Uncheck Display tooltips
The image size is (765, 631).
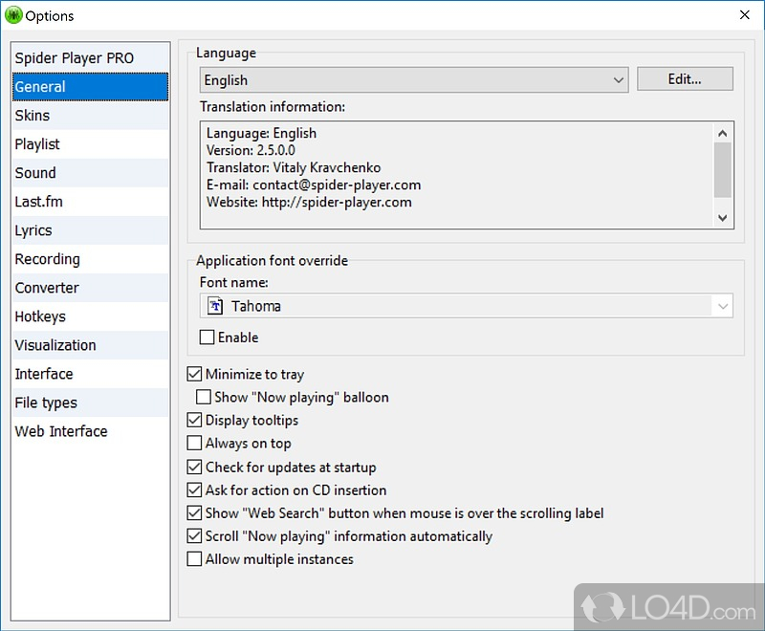tap(194, 420)
